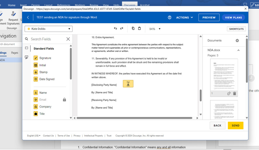259x150 pixels.
Task: Clear the Search Fields box
Action: [x=68, y=39]
